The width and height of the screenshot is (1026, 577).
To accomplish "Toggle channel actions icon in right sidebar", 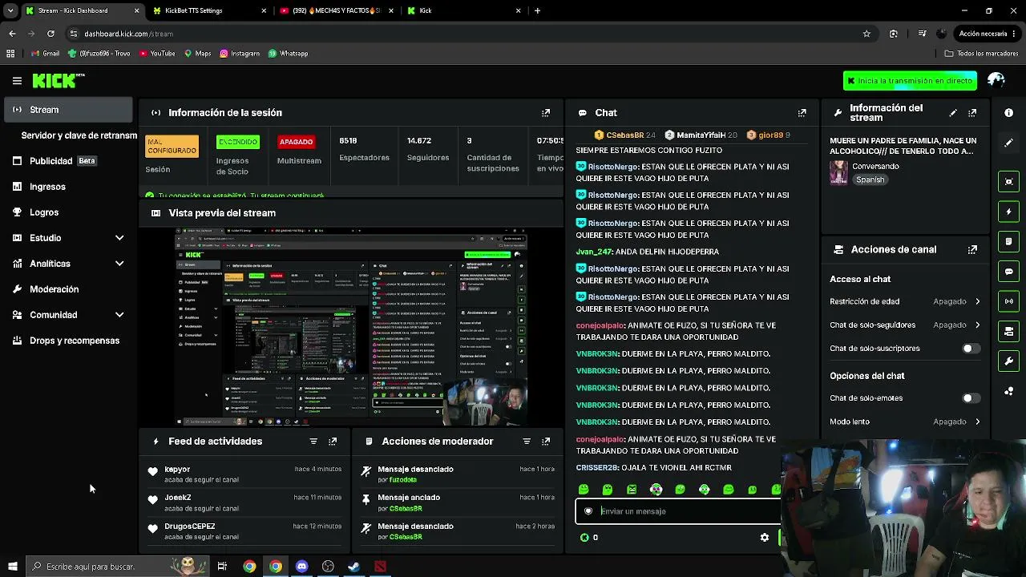I will [x=1009, y=331].
